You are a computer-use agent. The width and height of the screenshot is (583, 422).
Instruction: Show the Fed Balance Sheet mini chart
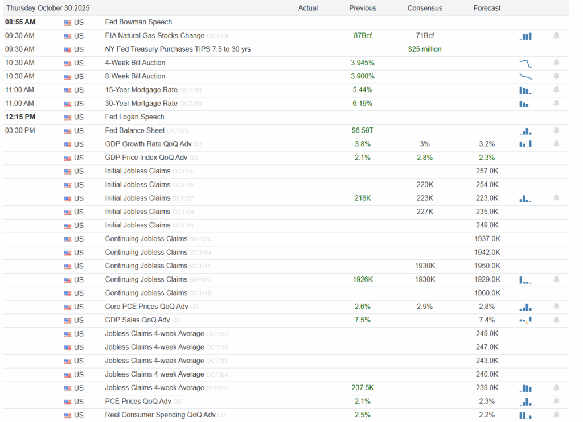tap(525, 131)
